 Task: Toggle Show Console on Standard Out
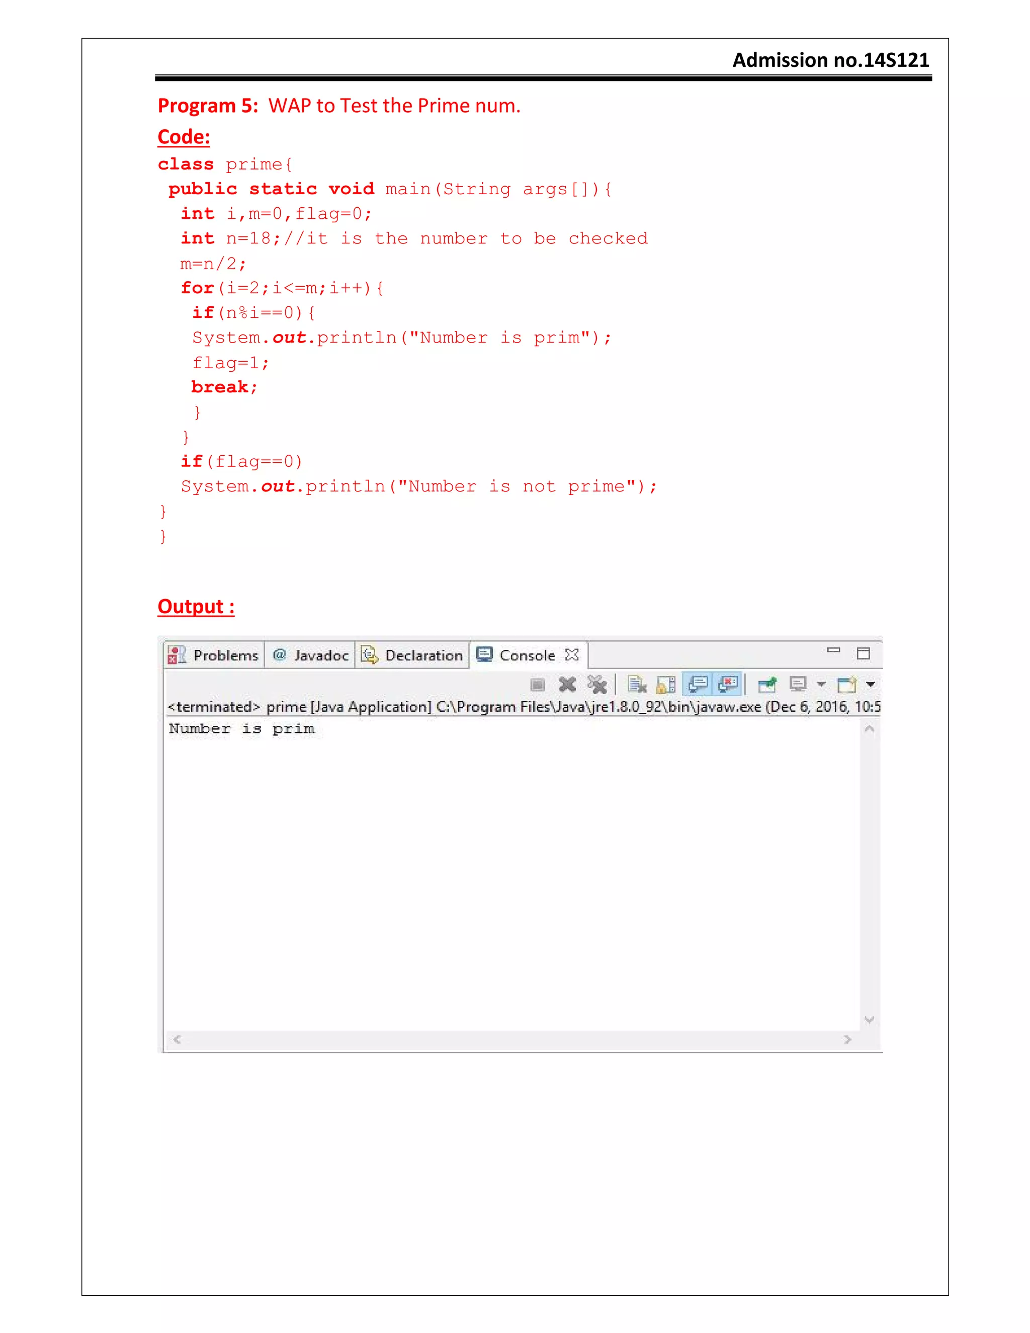[x=698, y=684]
